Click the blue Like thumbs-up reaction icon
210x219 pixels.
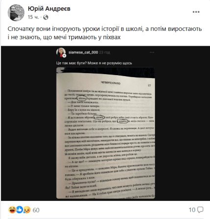pos(20,210)
